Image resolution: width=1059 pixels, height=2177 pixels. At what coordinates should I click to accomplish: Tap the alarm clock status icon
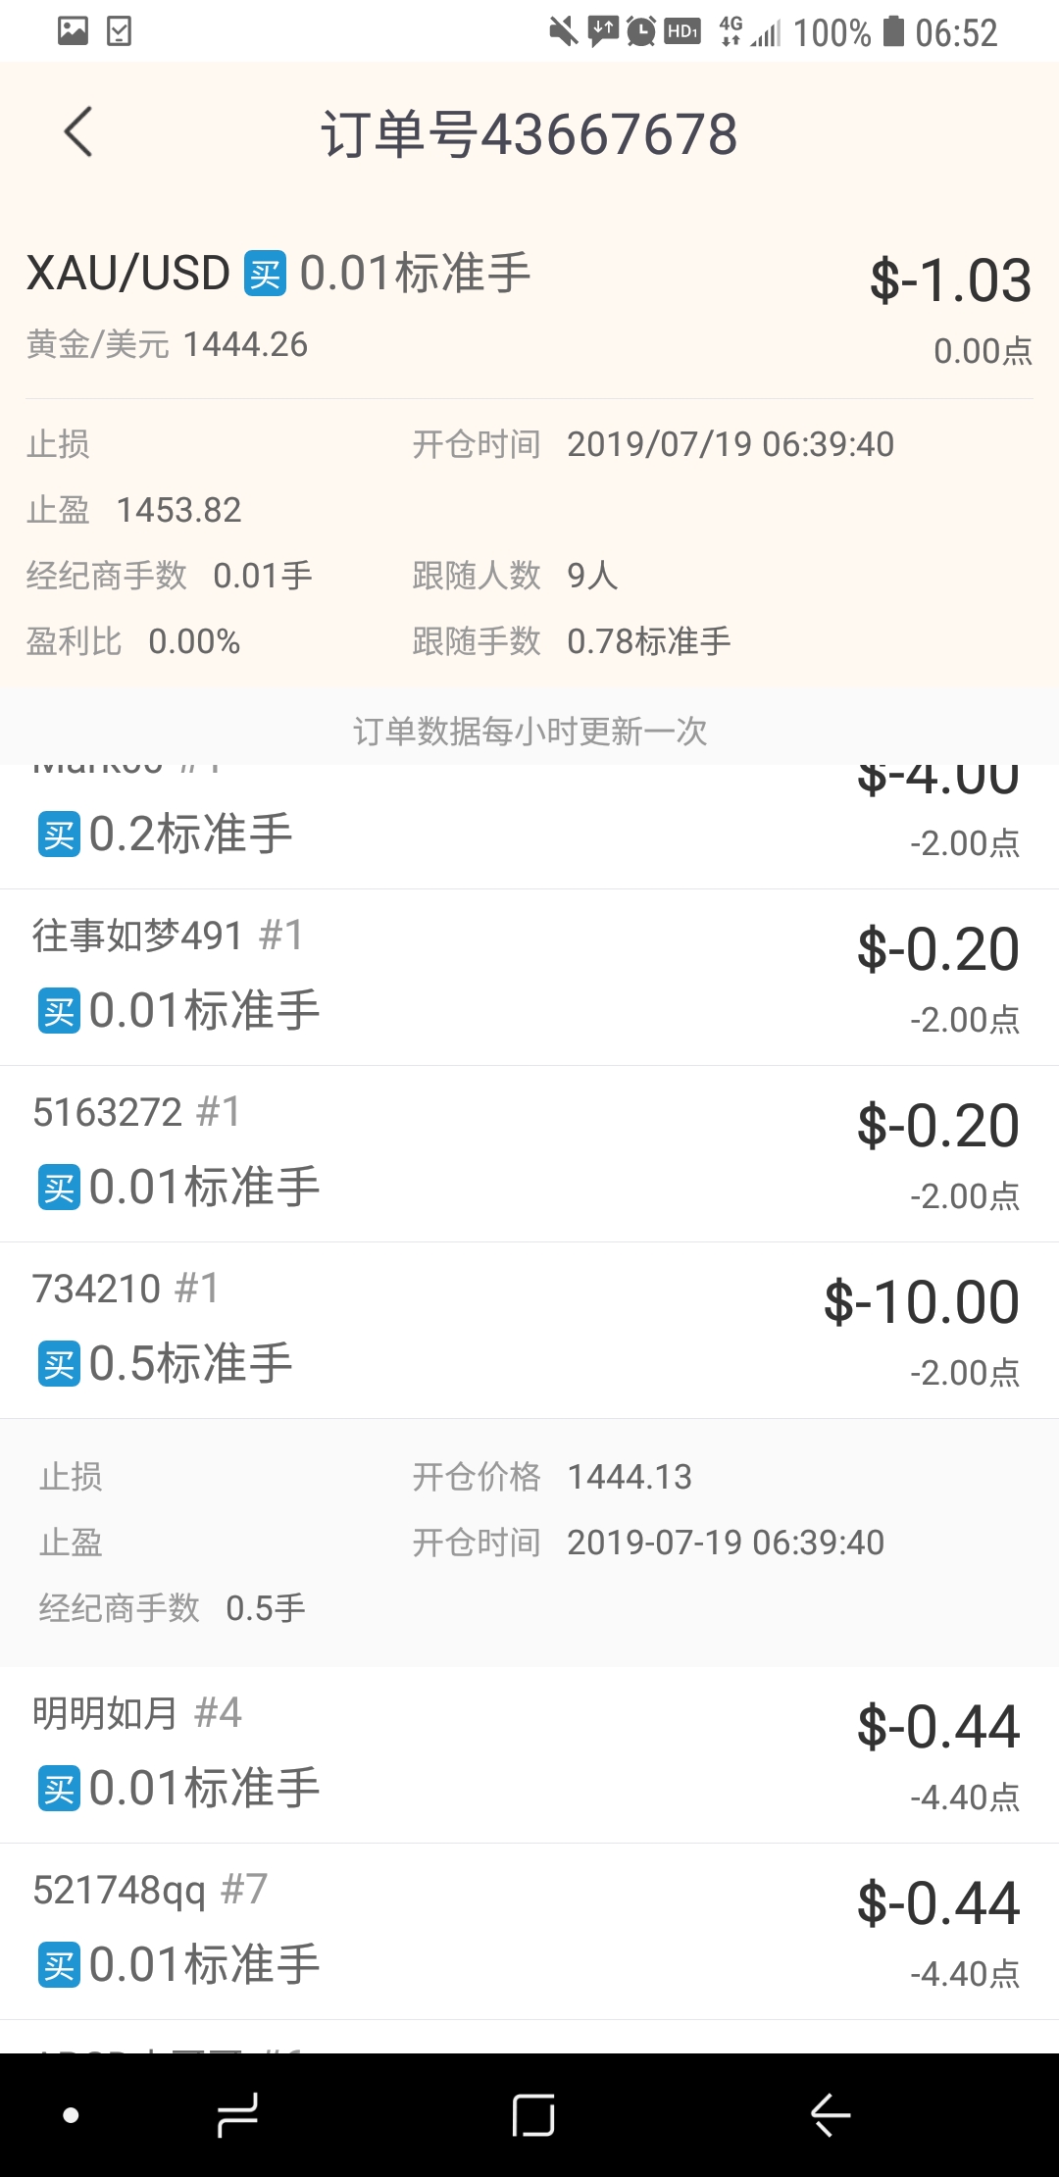[641, 31]
